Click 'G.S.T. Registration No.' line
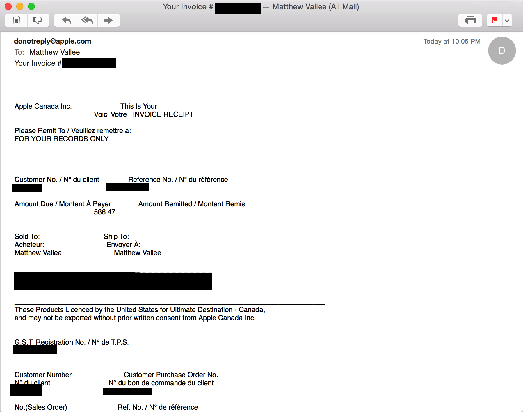523x412 pixels. (x=72, y=342)
